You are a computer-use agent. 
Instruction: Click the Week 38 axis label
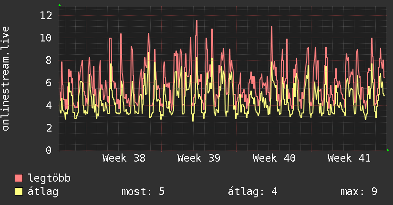[x=124, y=158]
